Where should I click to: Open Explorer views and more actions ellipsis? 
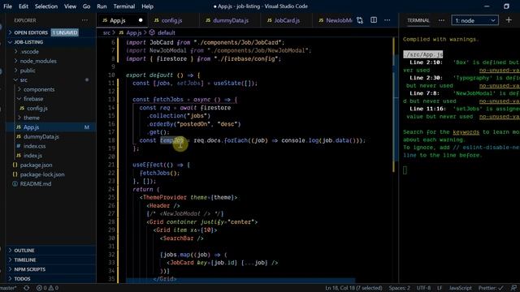(84, 20)
